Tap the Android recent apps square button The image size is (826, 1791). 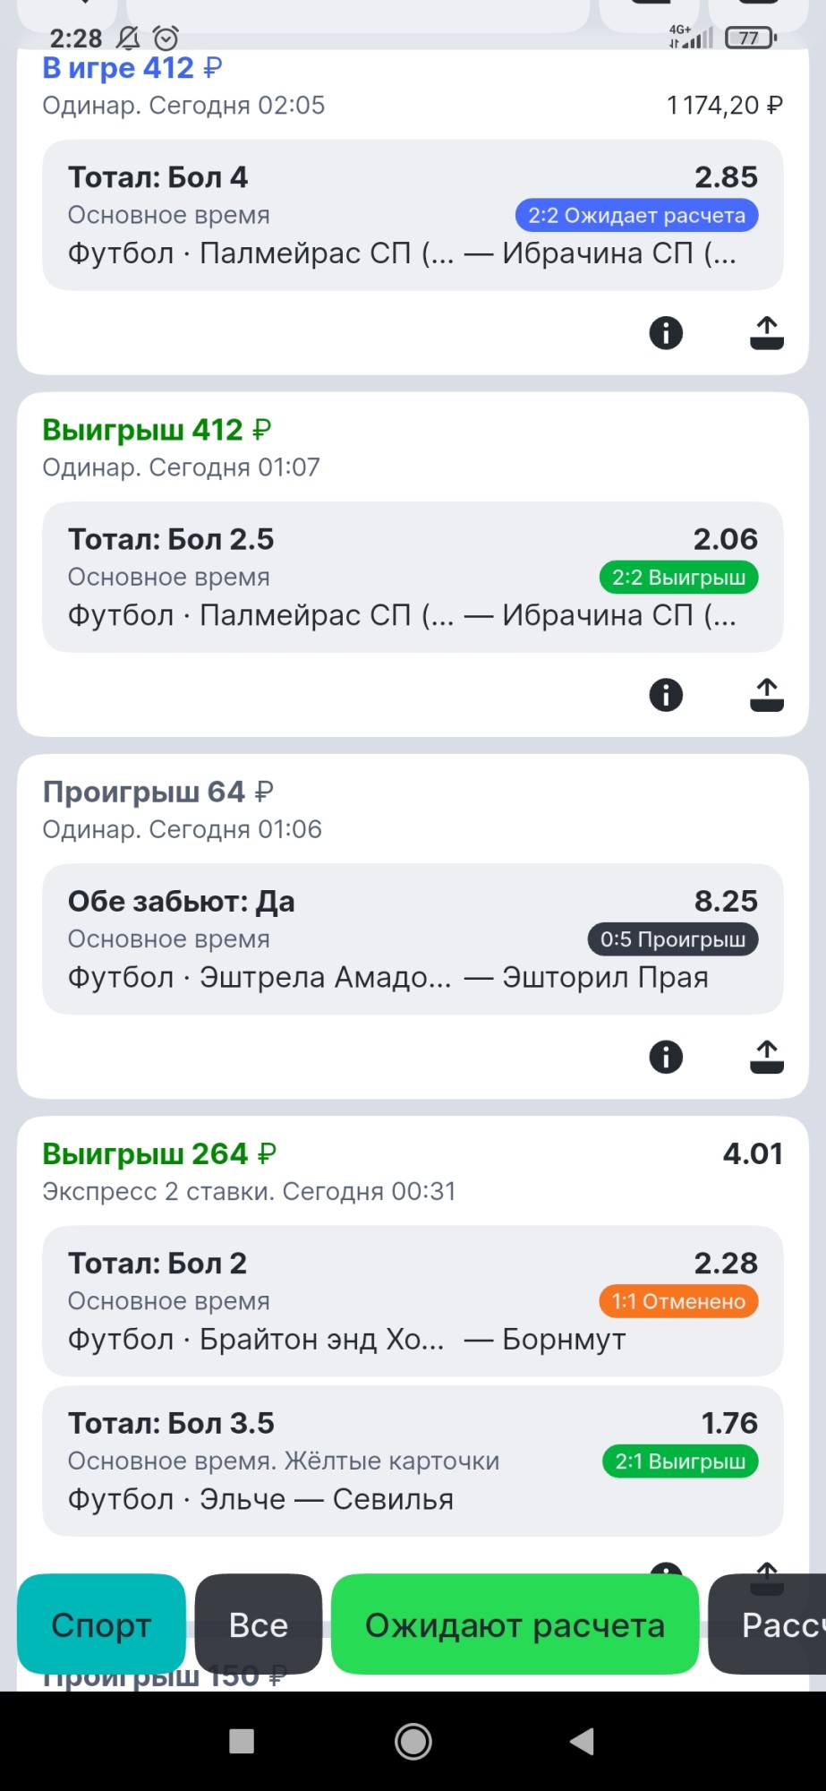[x=242, y=1741]
